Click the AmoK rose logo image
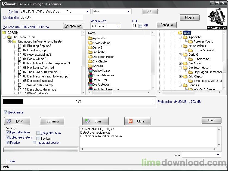The height and width of the screenshot is (171, 228). point(217,19)
